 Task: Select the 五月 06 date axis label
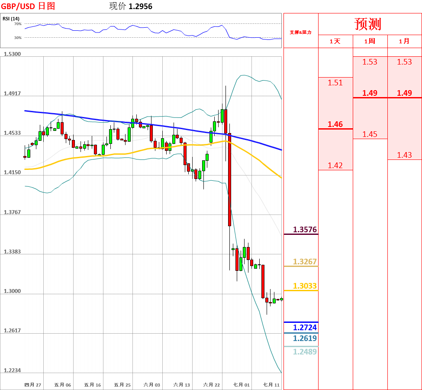(63, 385)
